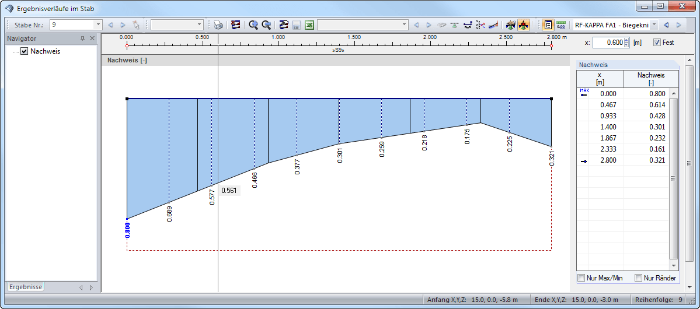The width and height of the screenshot is (700, 309).
Task: Click the »S9« member label on the ruler
Action: (339, 51)
